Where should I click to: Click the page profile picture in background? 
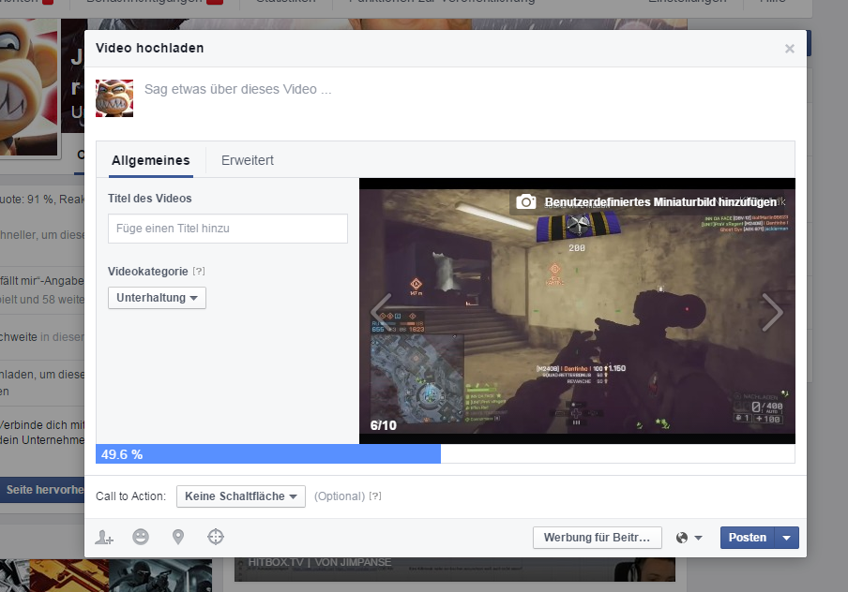(29, 87)
